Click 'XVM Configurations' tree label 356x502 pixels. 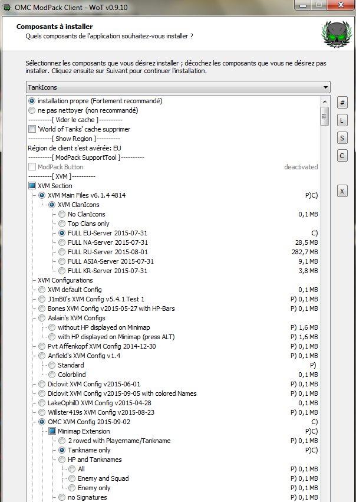(x=65, y=280)
